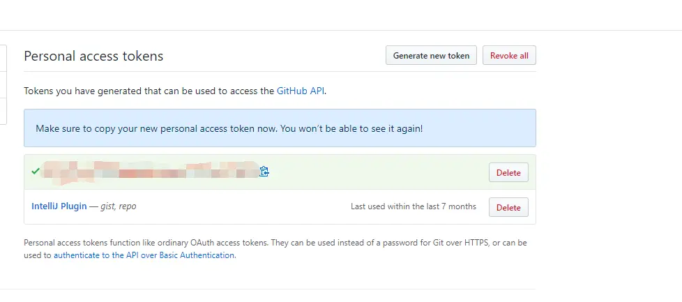Click the blue copy-reminder notice banner

pos(280,128)
